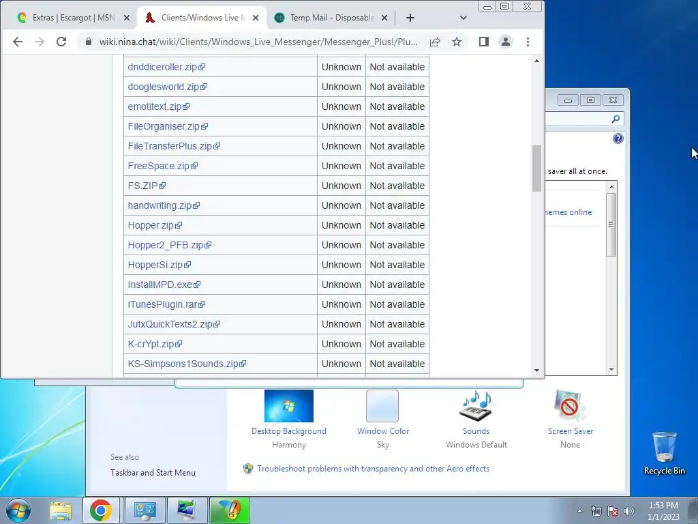Open the Windows Start menu
The height and width of the screenshot is (524, 698).
point(18,510)
